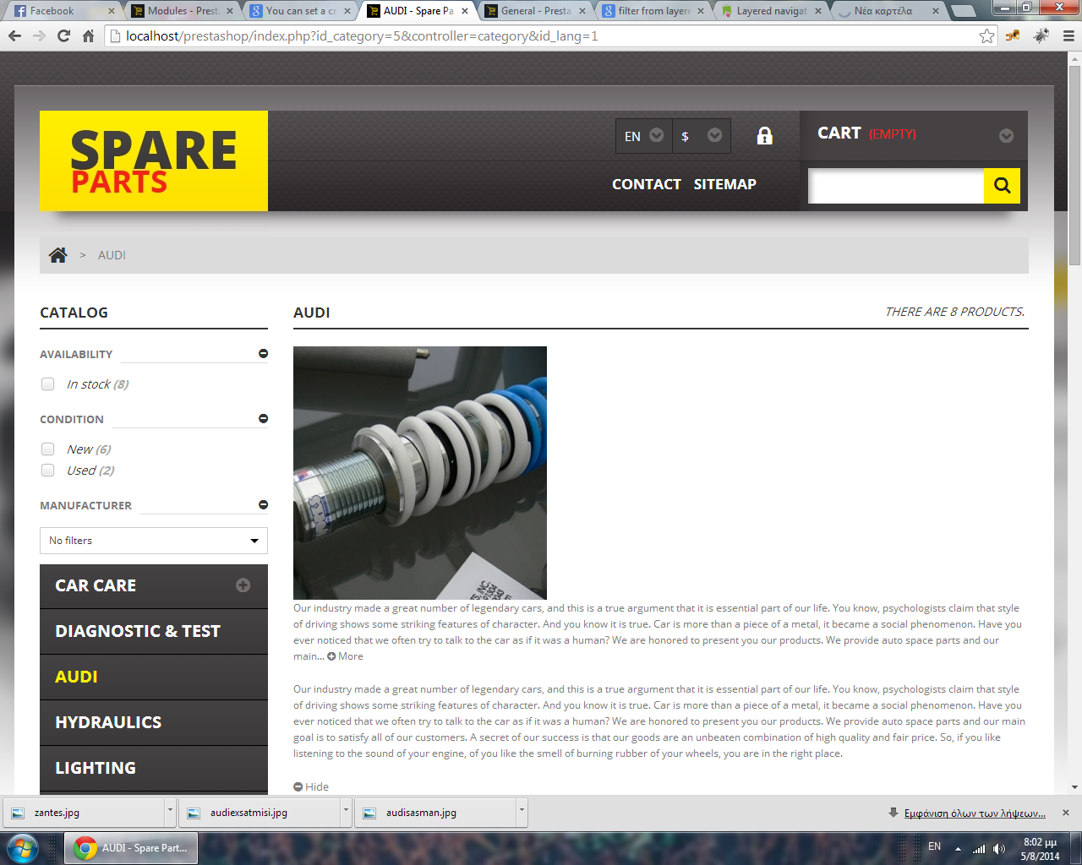
Task: Open the CAR CARE category link
Action: pyautogui.click(x=96, y=585)
